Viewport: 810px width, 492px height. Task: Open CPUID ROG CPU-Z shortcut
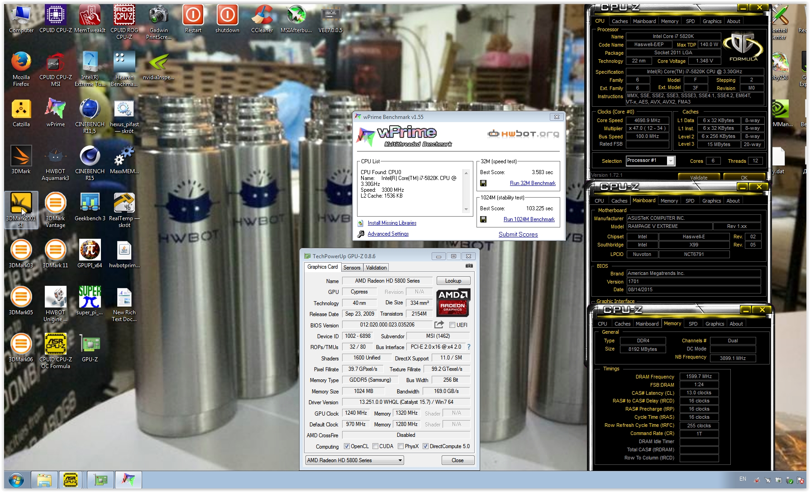click(124, 22)
